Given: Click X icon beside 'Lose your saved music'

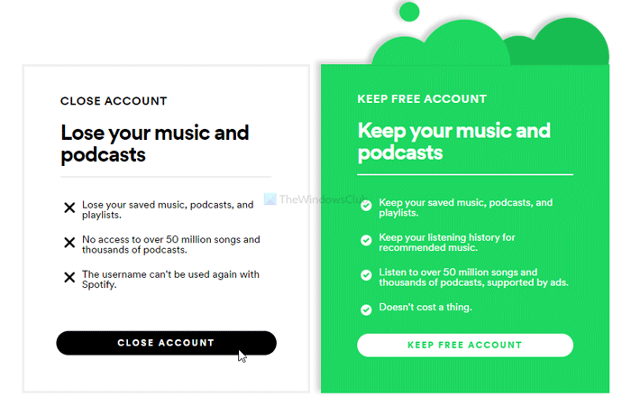Looking at the screenshot, I should 69,208.
